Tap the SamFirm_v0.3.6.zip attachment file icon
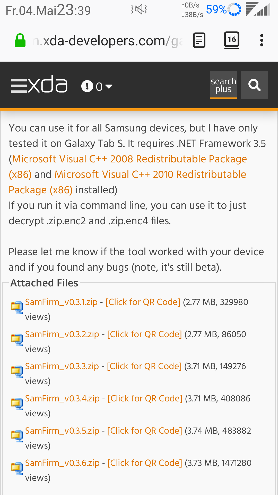Viewport: 278px width, 495px height. point(17,468)
